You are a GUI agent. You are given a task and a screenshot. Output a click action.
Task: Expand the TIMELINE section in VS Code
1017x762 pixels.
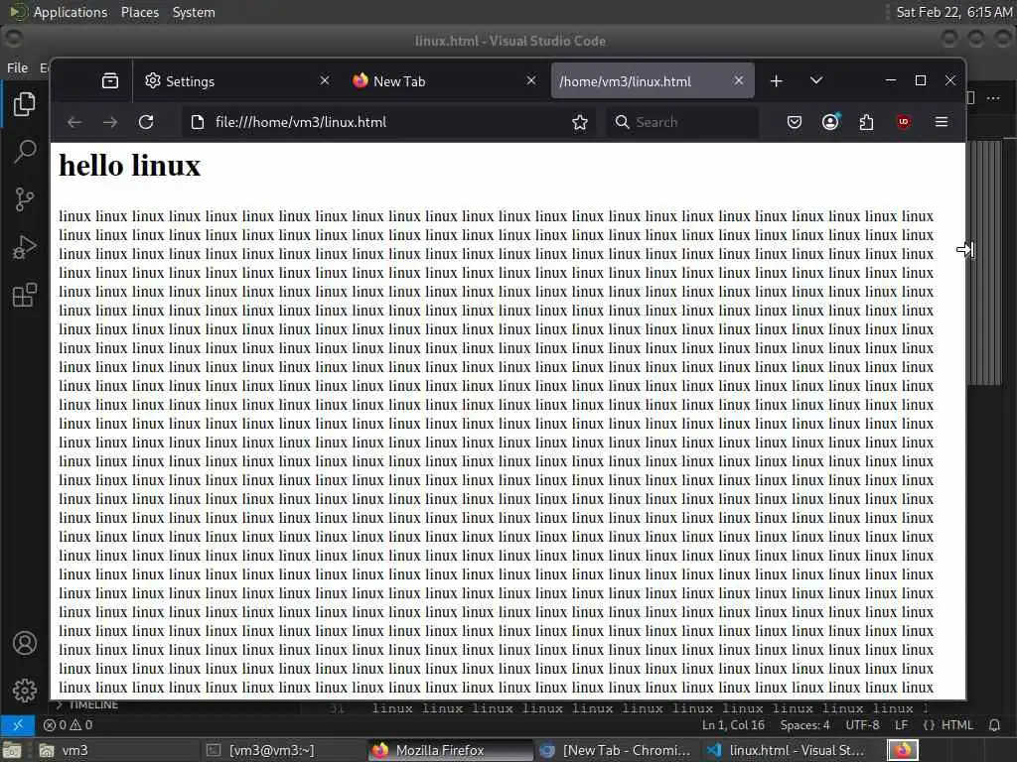point(87,704)
